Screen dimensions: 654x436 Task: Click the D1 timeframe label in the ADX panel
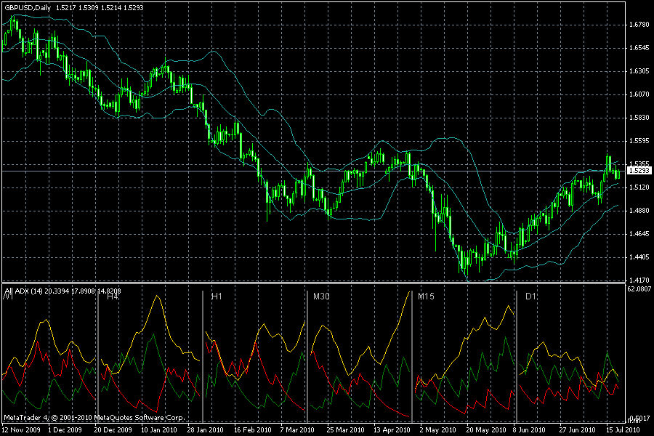tap(530, 296)
